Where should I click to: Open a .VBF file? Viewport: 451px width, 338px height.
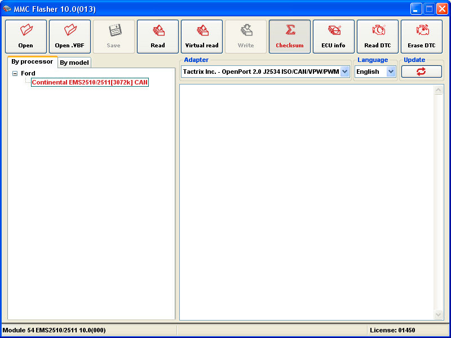coord(70,37)
